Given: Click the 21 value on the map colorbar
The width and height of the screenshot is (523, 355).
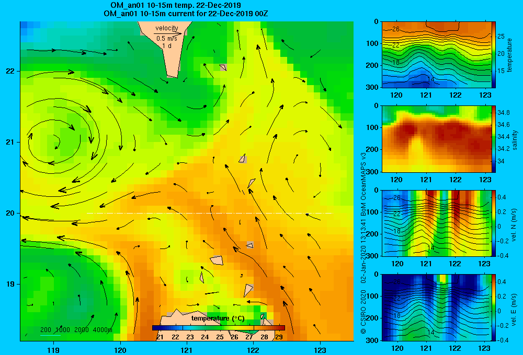Looking at the screenshot, I should pyautogui.click(x=160, y=337).
